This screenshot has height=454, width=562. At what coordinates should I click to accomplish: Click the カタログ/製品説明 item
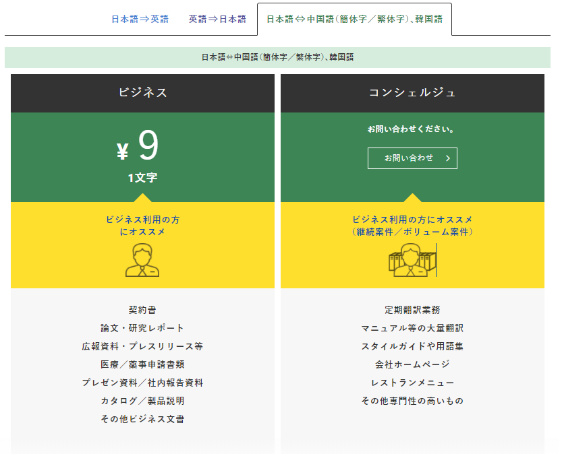tap(142, 401)
